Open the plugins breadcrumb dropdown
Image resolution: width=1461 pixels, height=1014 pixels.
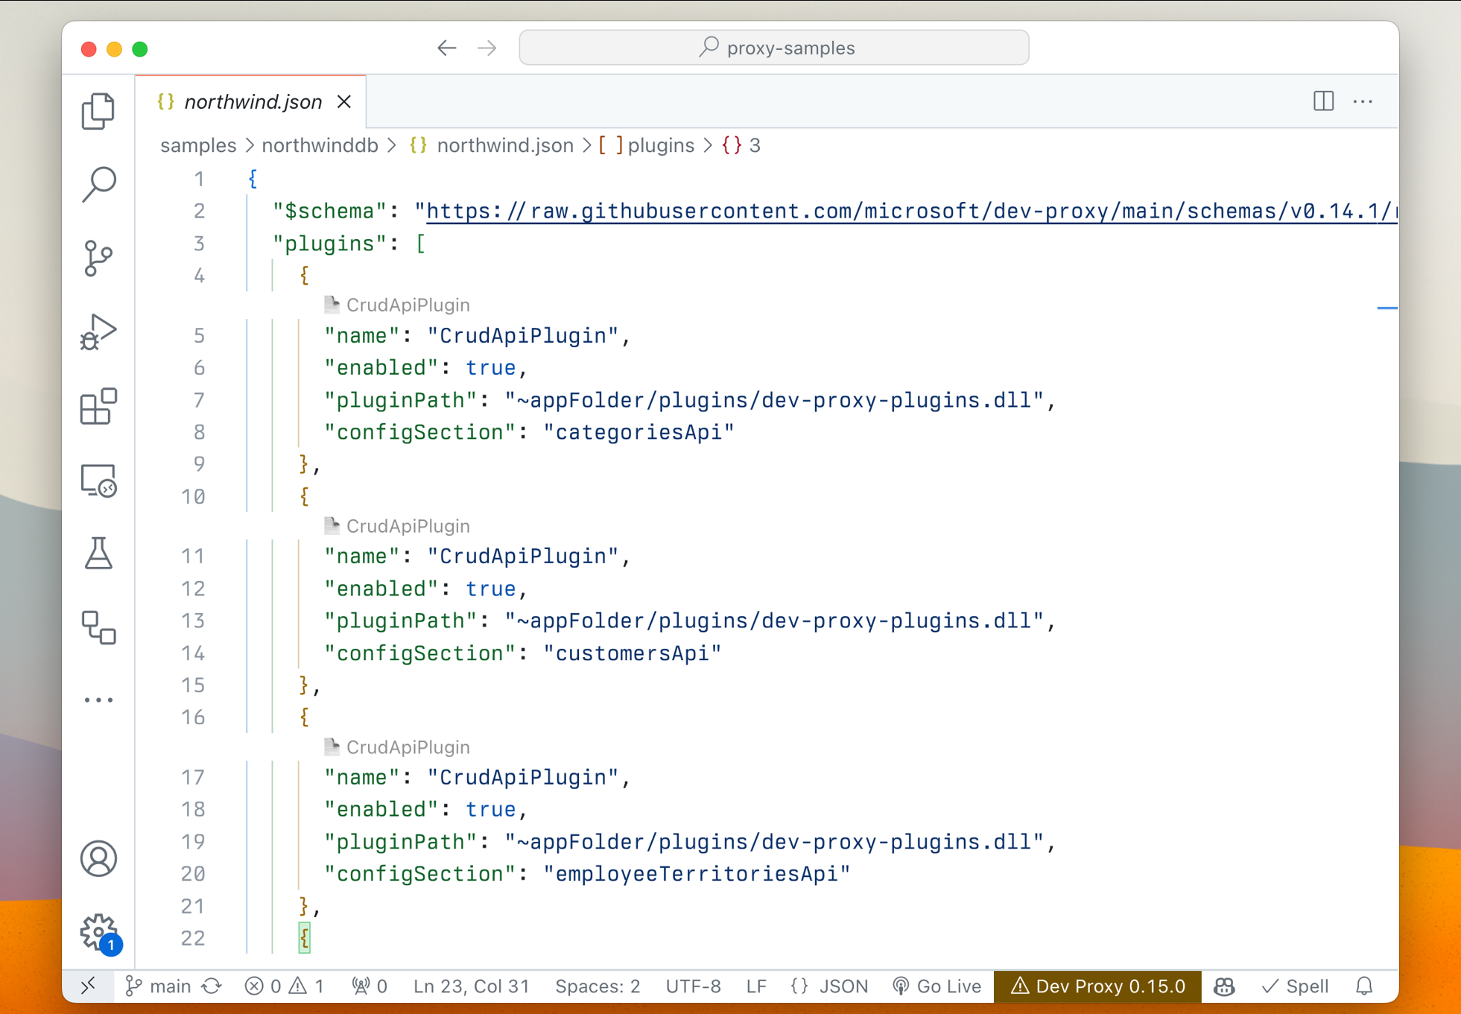point(660,145)
